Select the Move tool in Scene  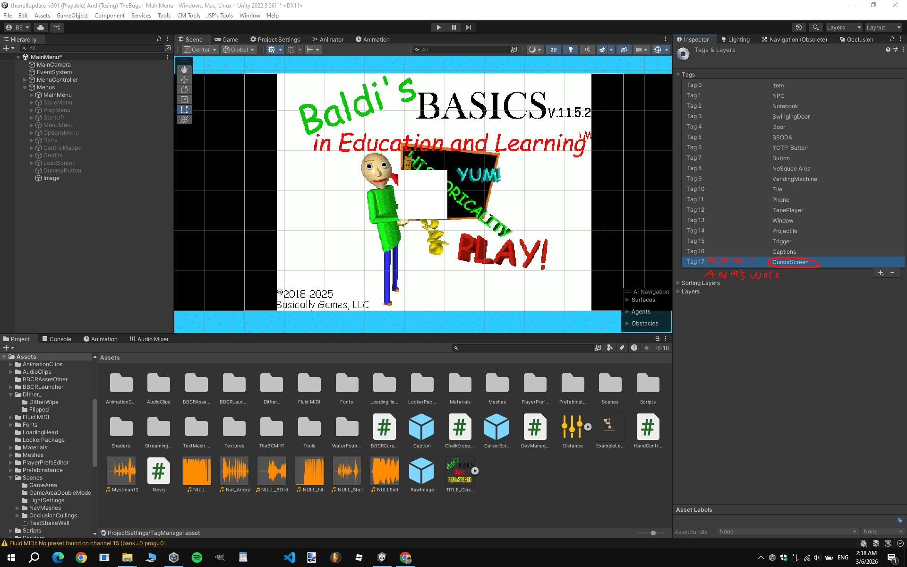click(x=184, y=80)
